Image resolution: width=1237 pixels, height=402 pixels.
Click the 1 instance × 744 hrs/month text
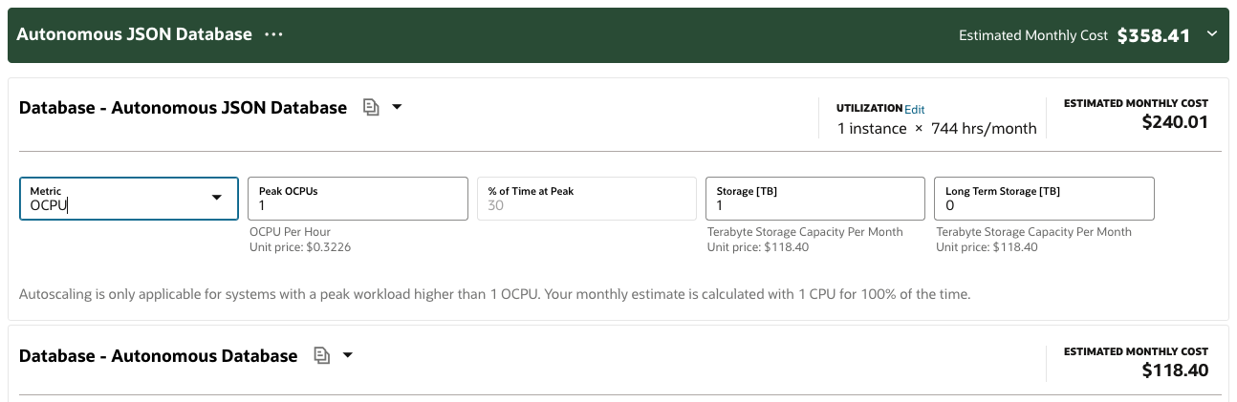coord(937,128)
